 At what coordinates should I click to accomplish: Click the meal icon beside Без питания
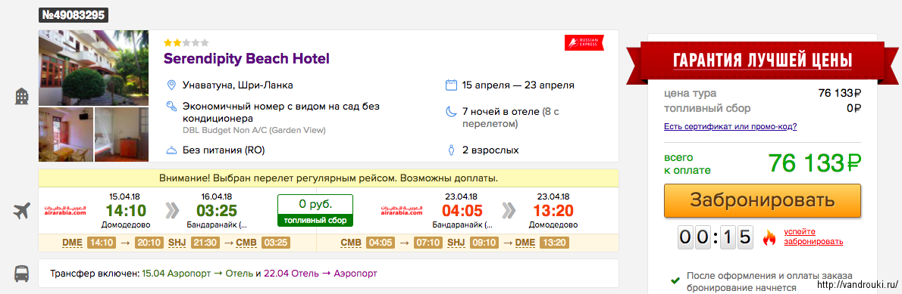pos(171,150)
